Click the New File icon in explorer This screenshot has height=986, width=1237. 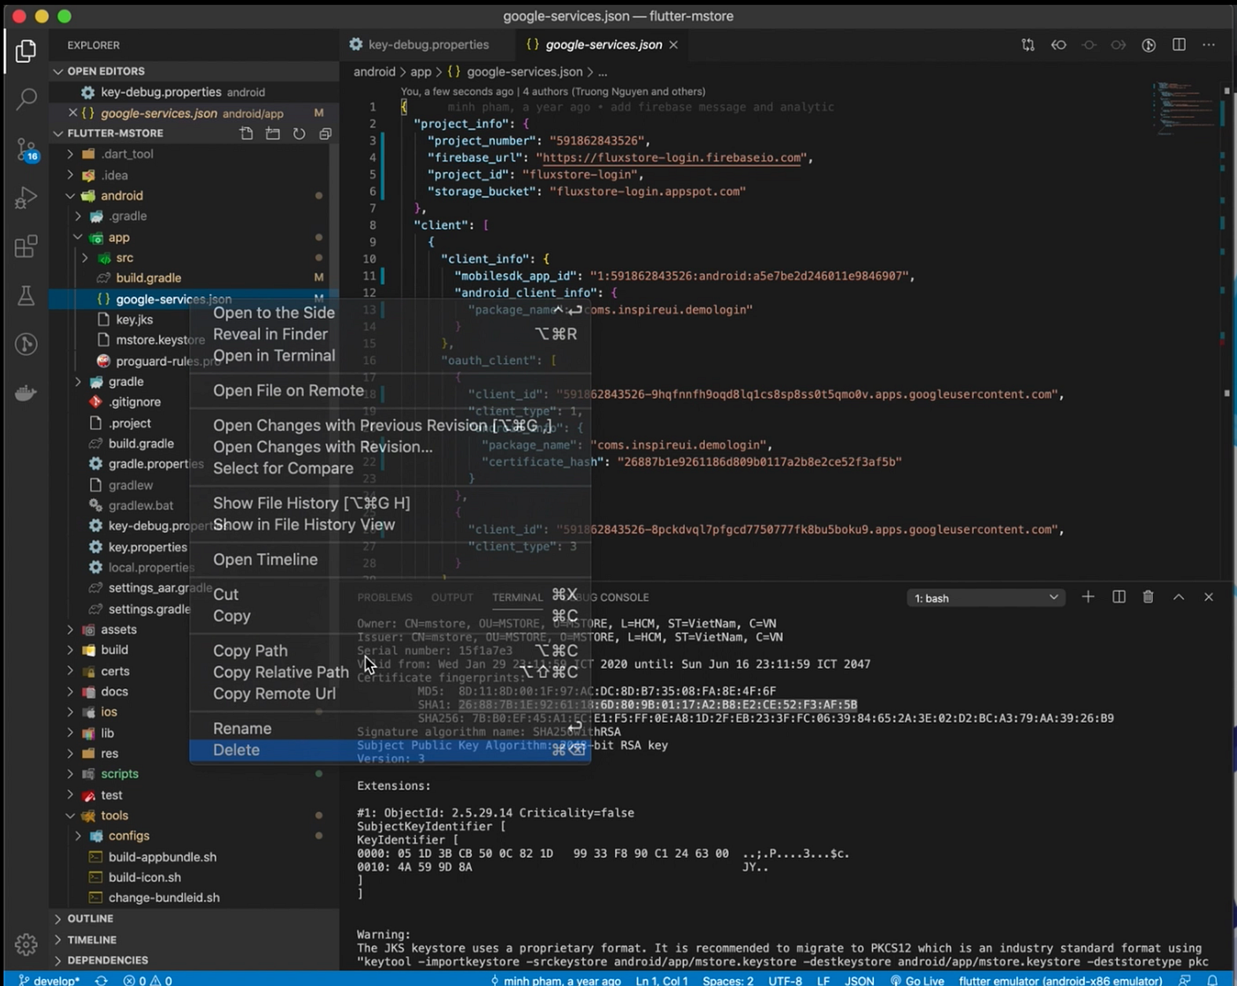pyautogui.click(x=247, y=133)
